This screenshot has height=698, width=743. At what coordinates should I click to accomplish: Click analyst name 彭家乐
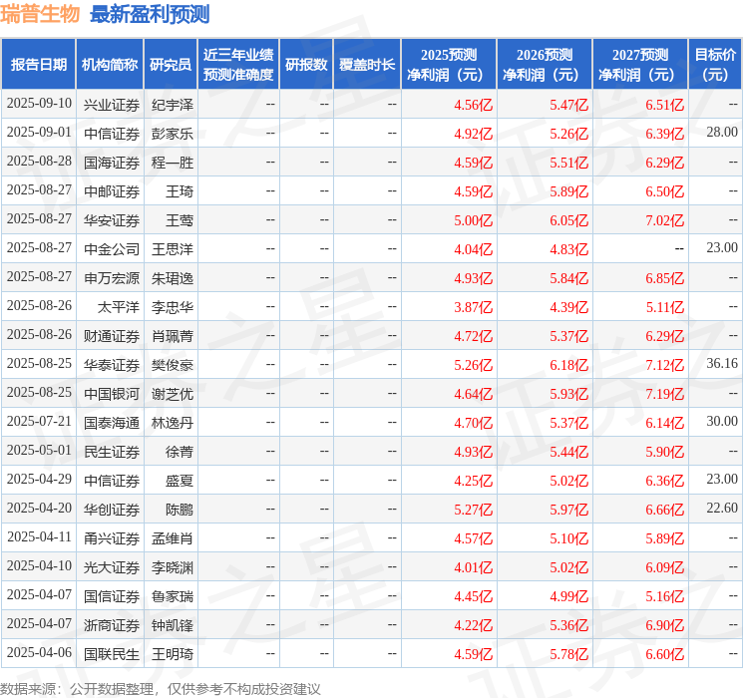(x=173, y=134)
